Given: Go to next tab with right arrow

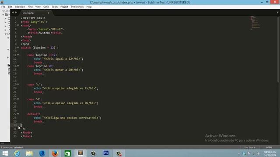Looking at the screenshot, I should 16,13.
